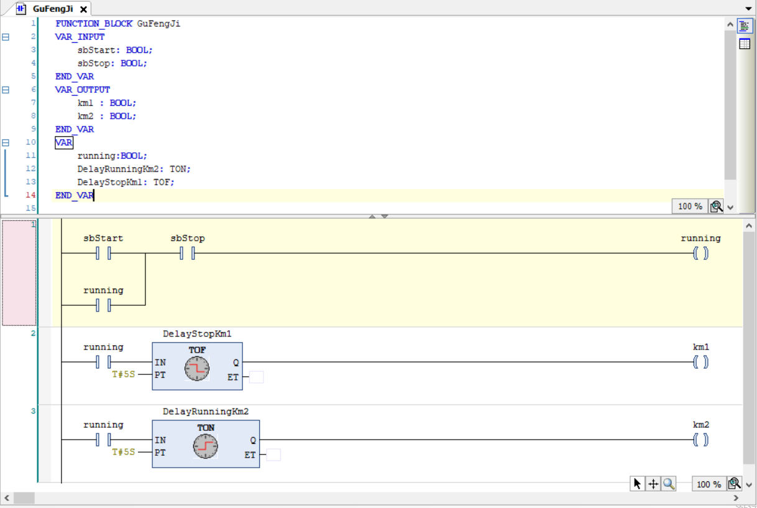757x508 pixels.
Task: Select the km2 output coil
Action: tap(700, 440)
